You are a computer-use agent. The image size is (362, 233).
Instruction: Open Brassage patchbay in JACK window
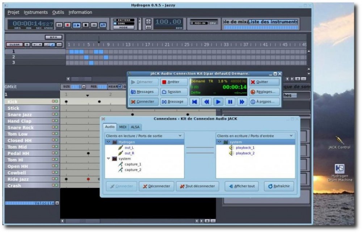click(174, 102)
